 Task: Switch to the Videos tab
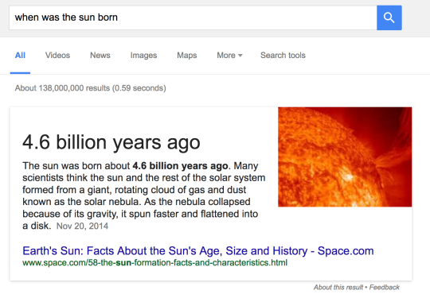tap(57, 56)
